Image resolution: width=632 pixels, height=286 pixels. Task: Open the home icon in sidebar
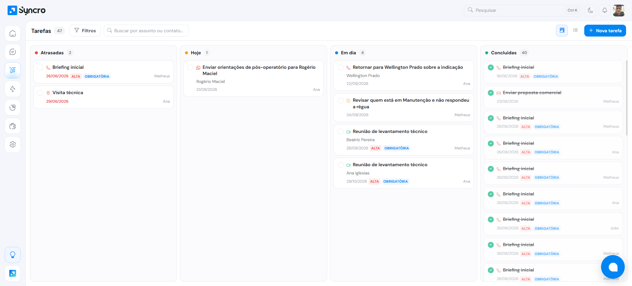(13, 34)
